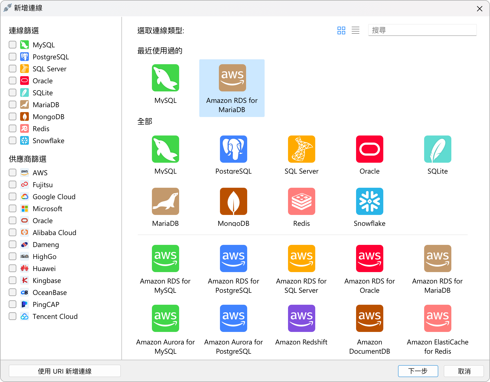This screenshot has height=382, width=490.
Task: Select Amazon RDS for MySQL
Action: [x=166, y=258]
